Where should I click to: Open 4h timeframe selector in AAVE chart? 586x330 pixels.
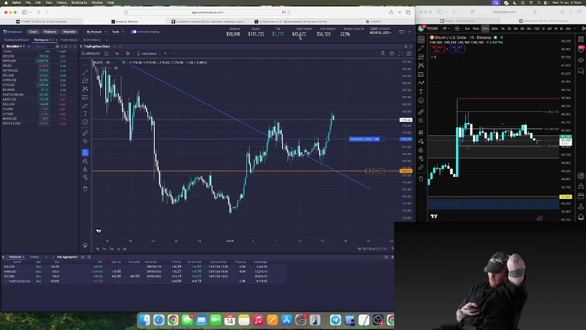pos(117,54)
